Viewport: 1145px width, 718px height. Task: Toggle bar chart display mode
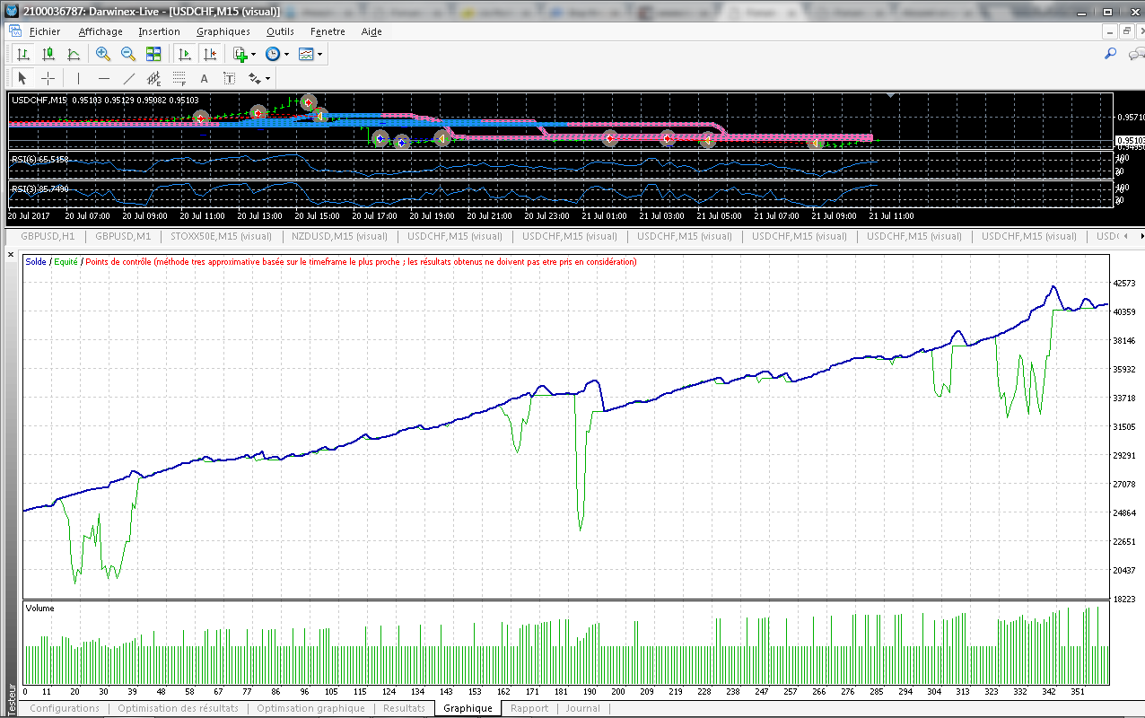(x=23, y=54)
